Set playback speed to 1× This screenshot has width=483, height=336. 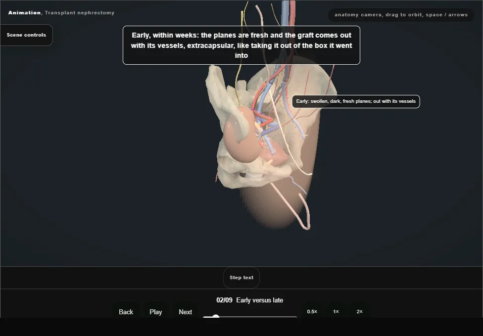pos(336,311)
